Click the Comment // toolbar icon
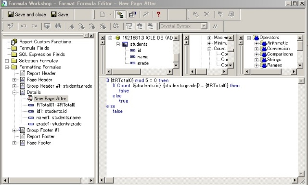The height and width of the screenshot is (185, 308). pyautogui.click(x=215, y=26)
